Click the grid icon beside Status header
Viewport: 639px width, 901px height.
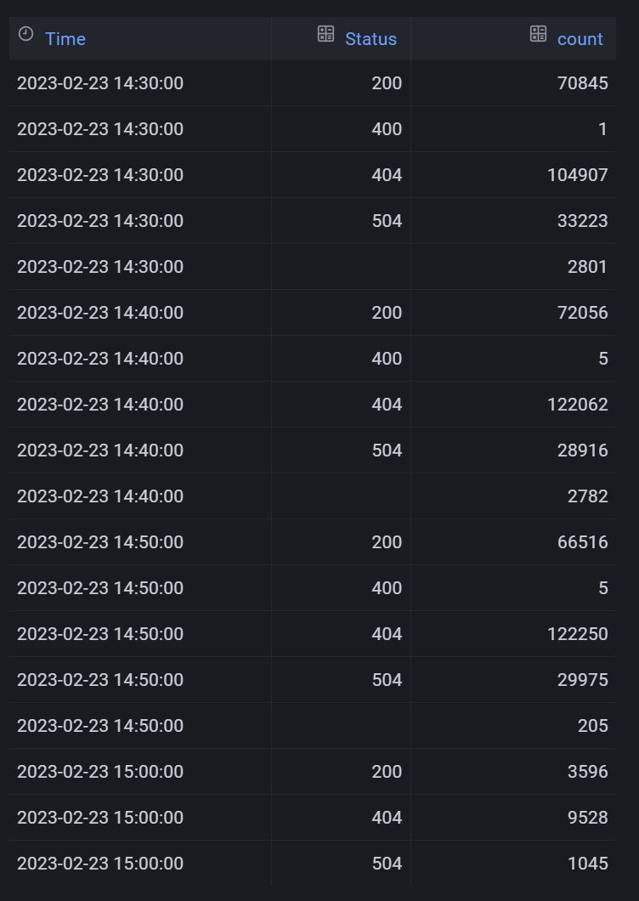[x=325, y=34]
